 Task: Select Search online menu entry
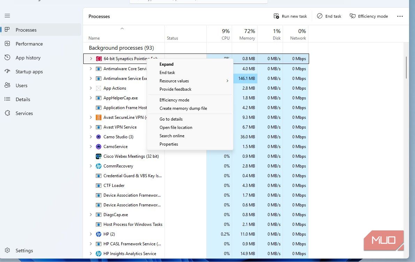(x=190, y=136)
